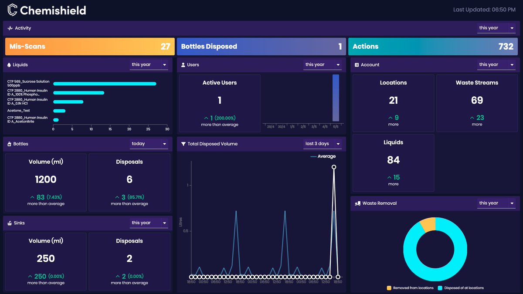Click the green up arrow under Active Users
The image size is (523, 294).
pos(206,118)
